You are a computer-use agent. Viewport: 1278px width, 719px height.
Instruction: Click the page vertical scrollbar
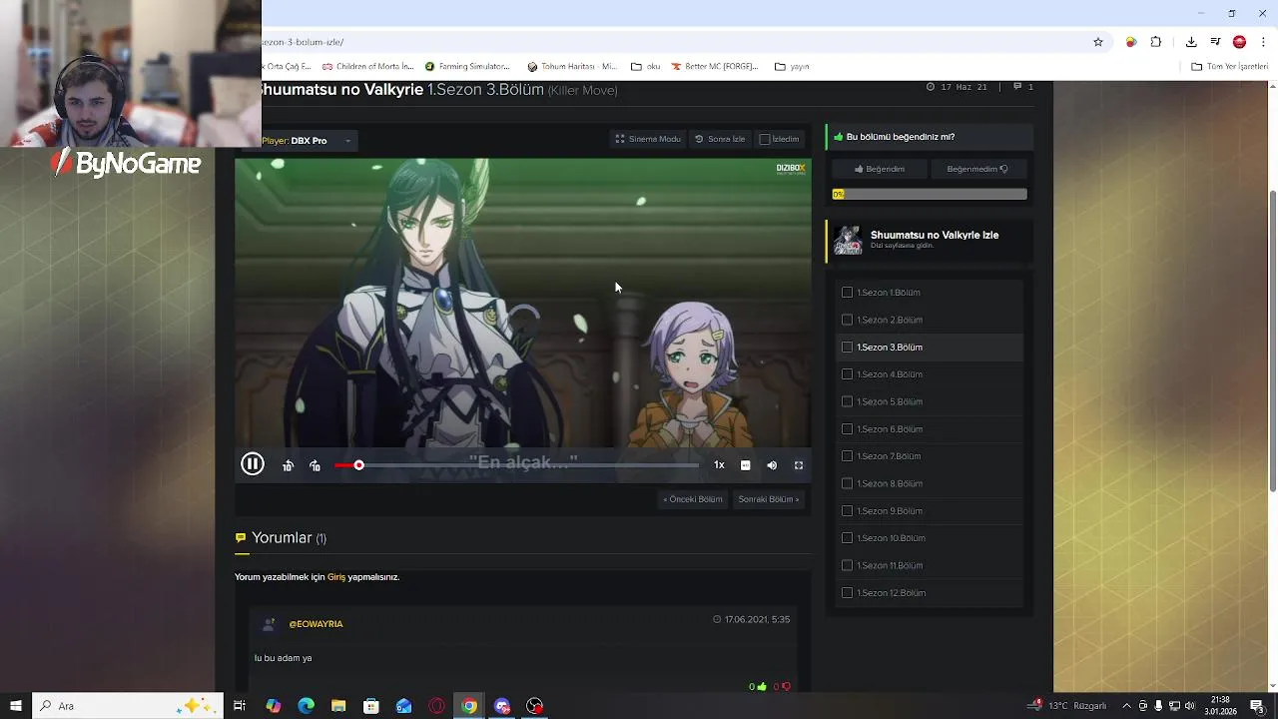(1272, 340)
